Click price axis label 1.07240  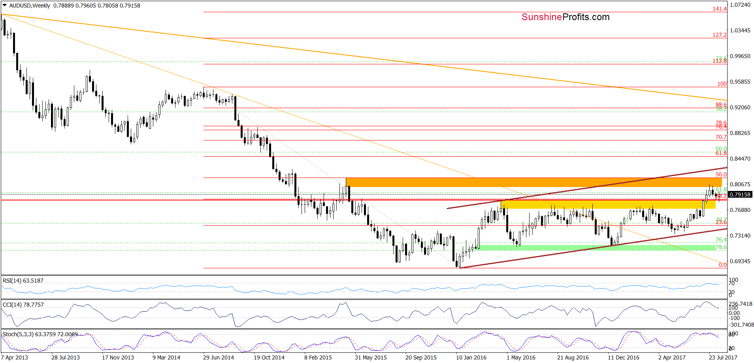[x=740, y=5]
